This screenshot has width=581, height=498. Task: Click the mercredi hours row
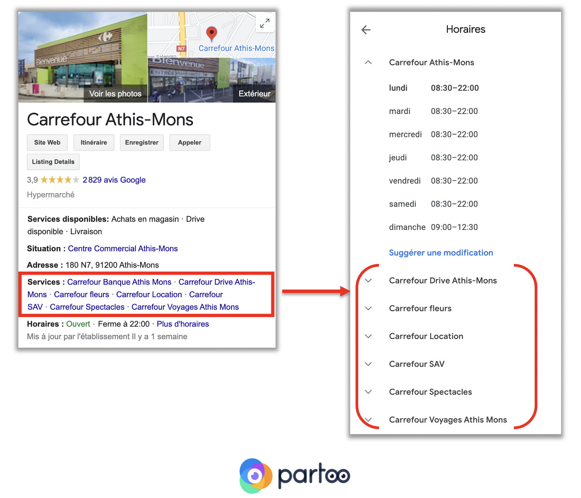tap(434, 135)
